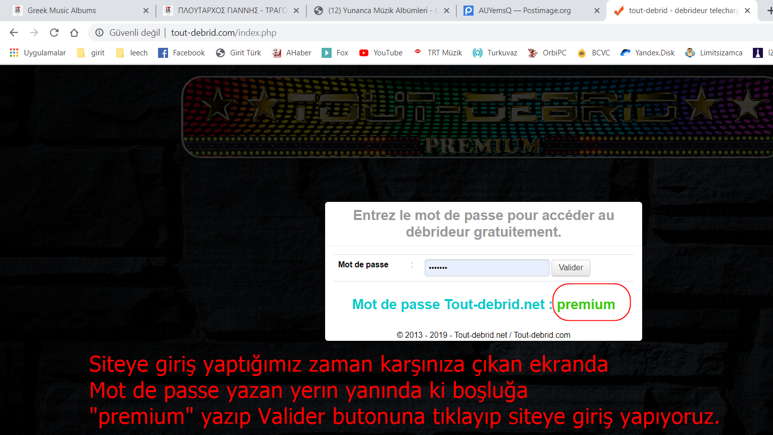Go back to the previous page
The height and width of the screenshot is (435, 773).
coord(14,33)
